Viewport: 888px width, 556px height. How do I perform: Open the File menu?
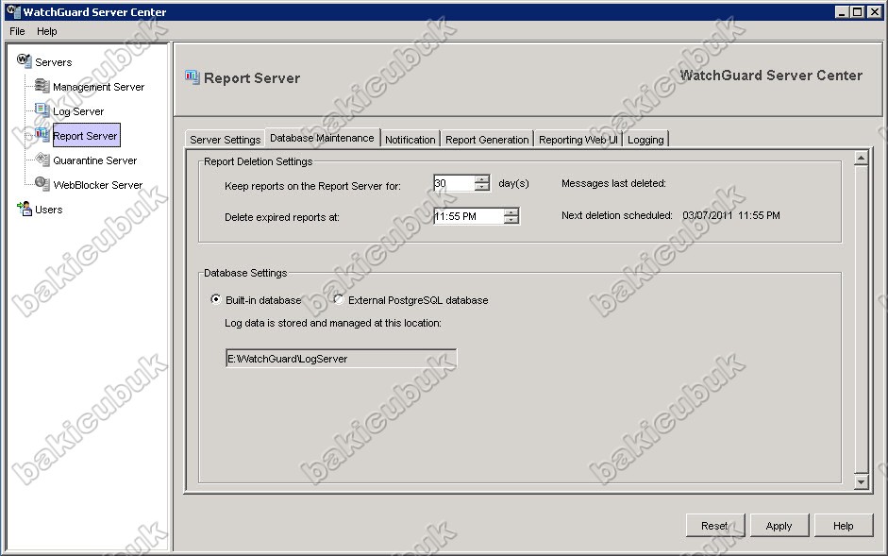(x=17, y=31)
